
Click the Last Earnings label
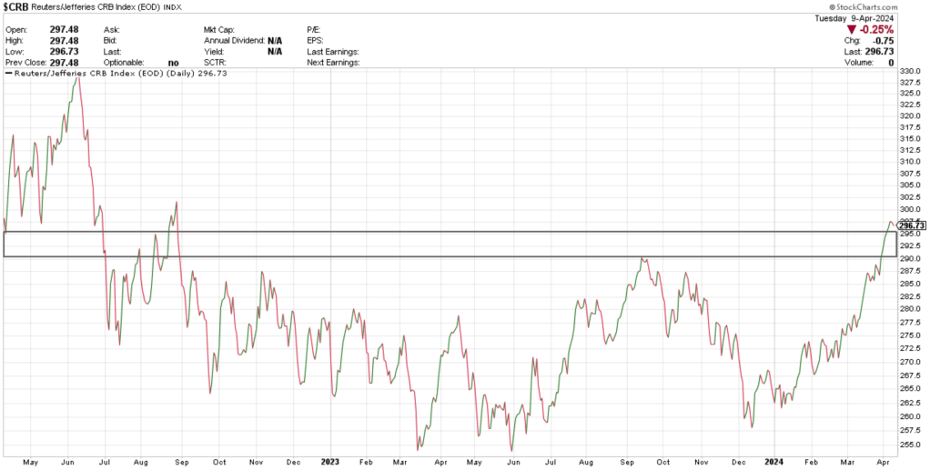333,51
